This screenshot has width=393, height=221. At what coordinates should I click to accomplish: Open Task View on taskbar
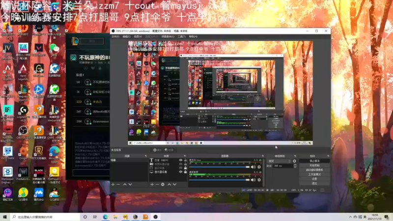tap(95, 217)
